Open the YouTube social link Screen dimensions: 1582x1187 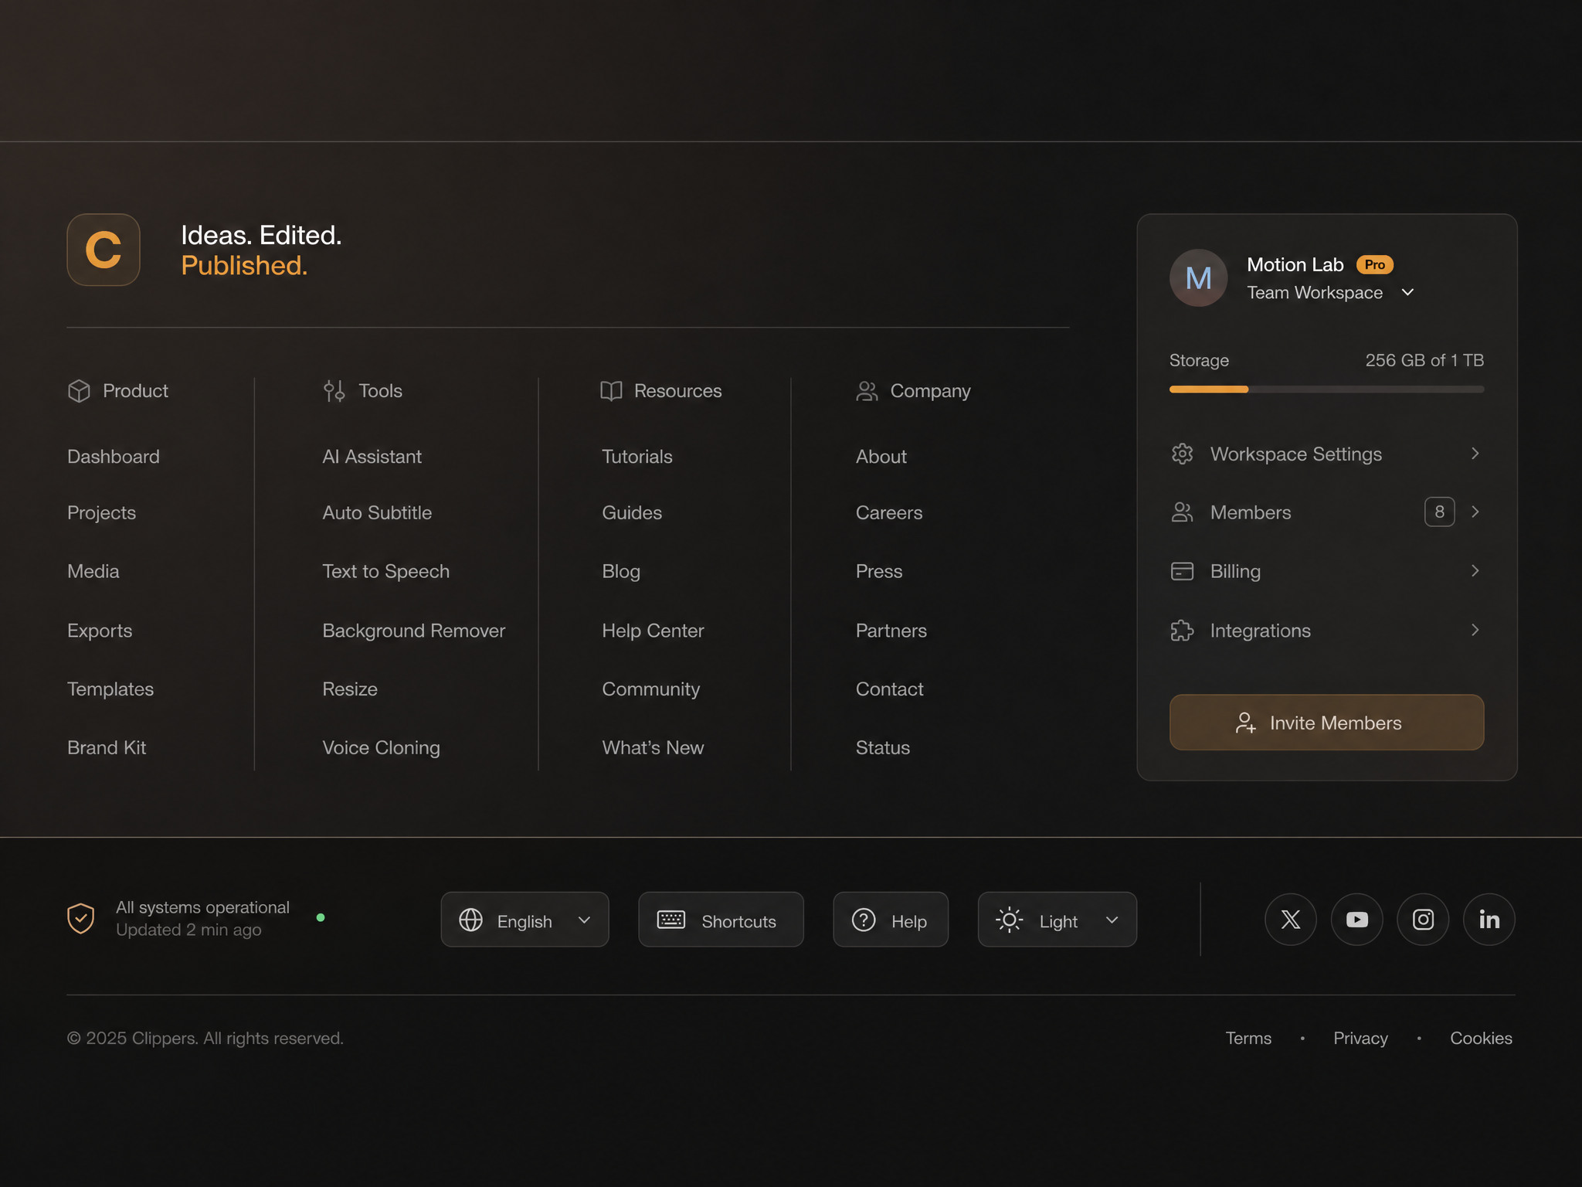click(x=1356, y=920)
